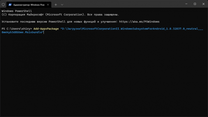Open a new tab with the plus button
This screenshot has width=208, height=117.
(56, 5)
